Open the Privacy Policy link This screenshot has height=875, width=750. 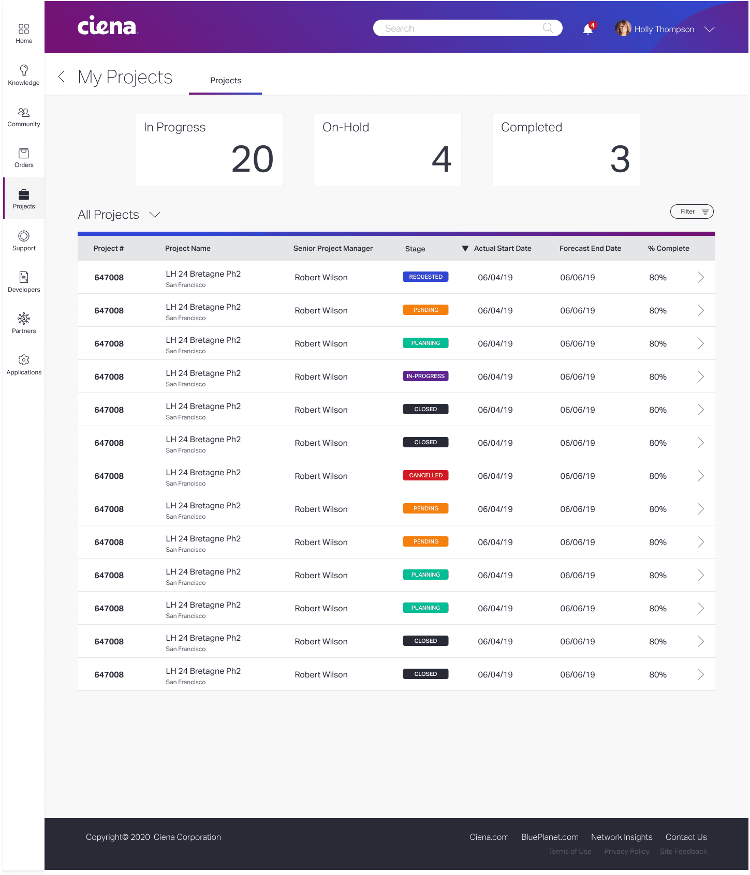(626, 852)
